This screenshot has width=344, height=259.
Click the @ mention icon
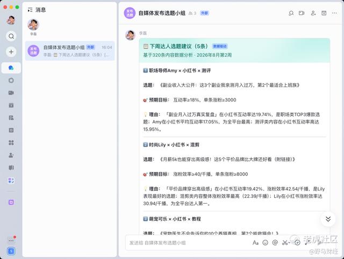coord(275,242)
